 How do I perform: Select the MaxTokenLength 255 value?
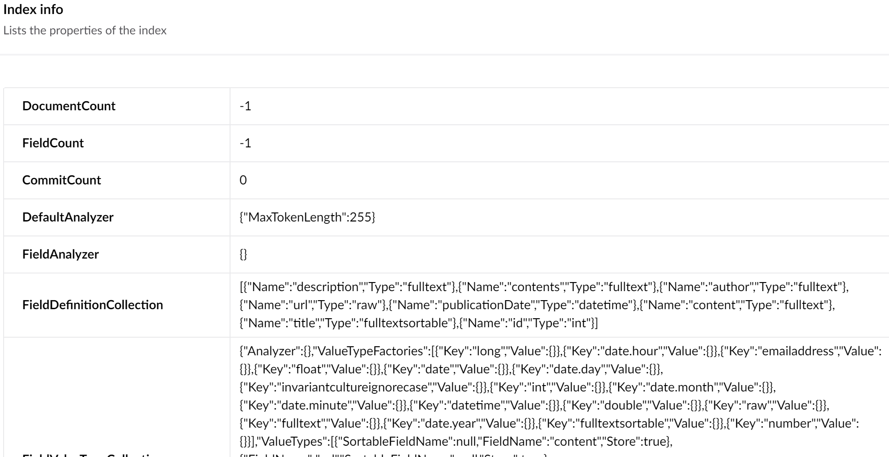[307, 217]
